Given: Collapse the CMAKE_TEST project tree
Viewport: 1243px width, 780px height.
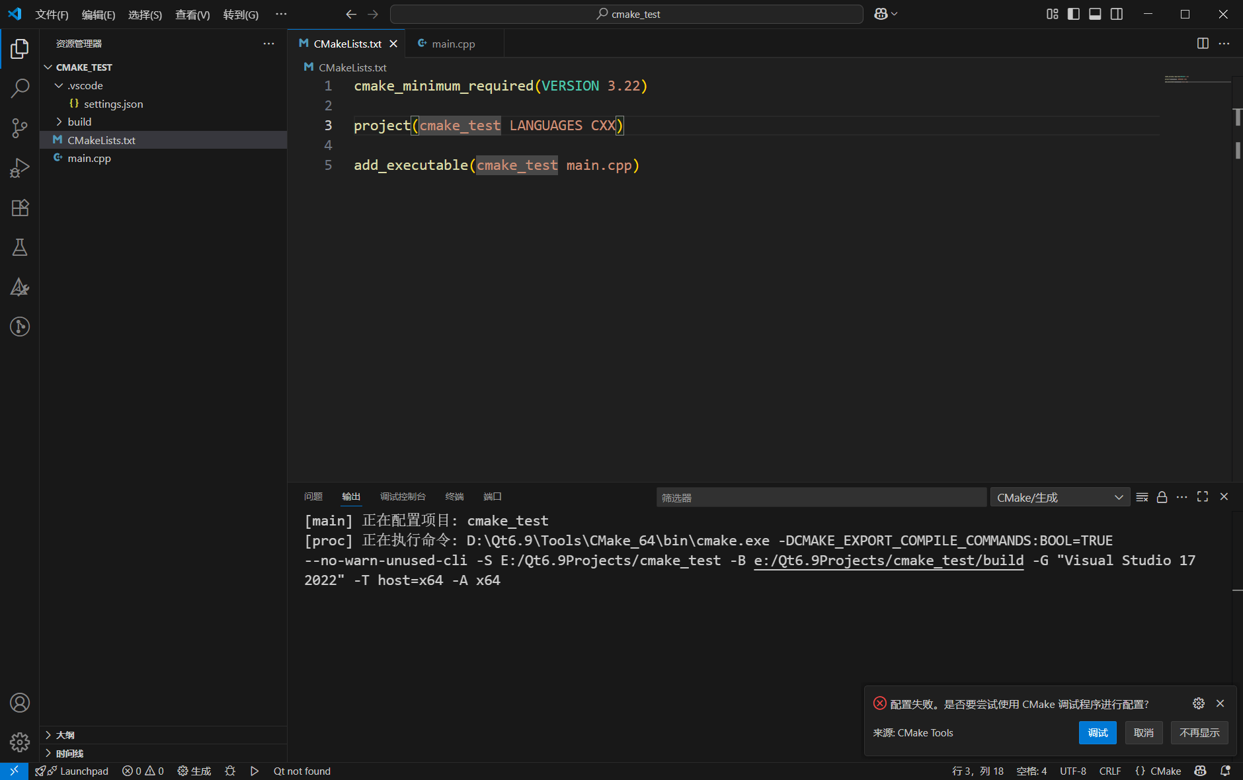Looking at the screenshot, I should pos(48,67).
